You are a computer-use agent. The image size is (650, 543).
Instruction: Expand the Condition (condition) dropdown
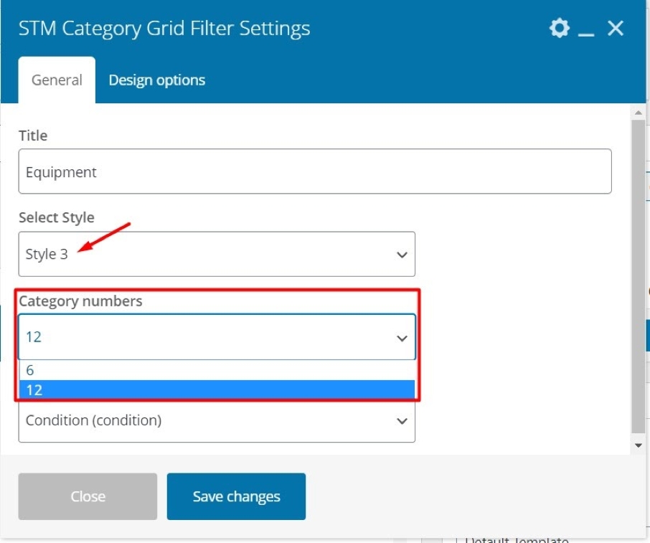217,421
